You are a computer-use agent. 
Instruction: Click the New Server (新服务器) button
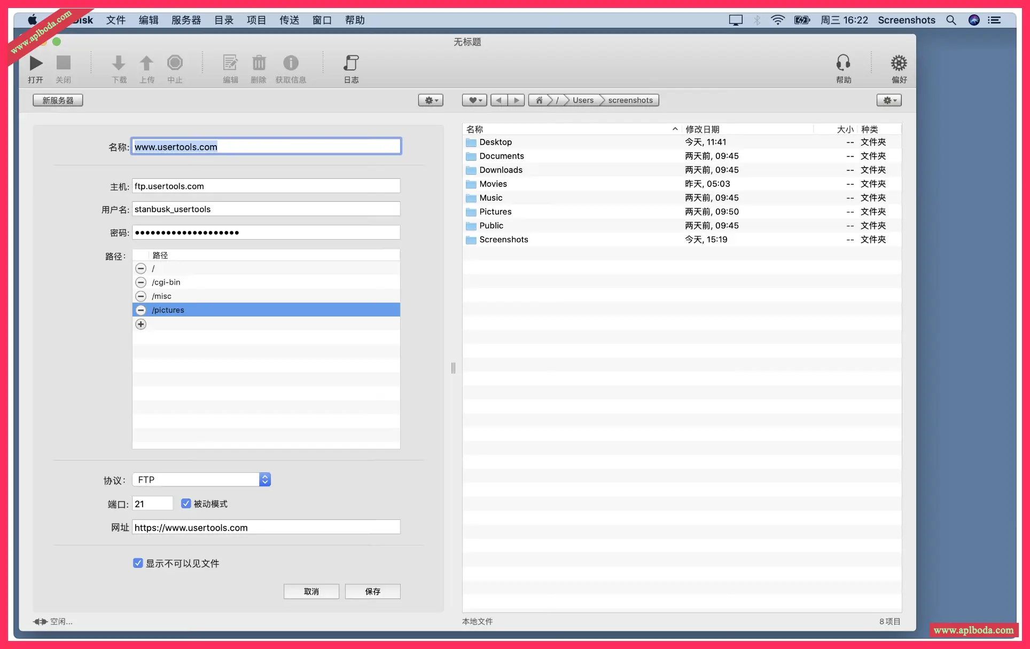(58, 100)
